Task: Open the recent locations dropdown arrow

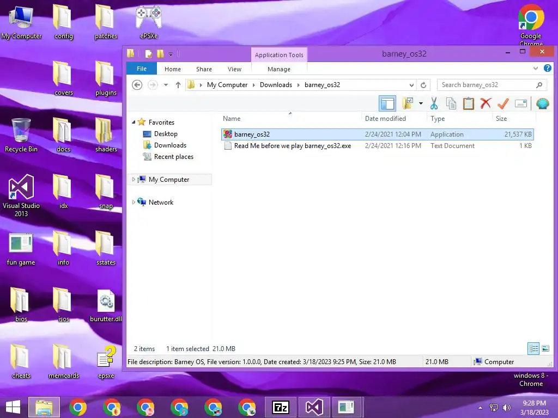Action: click(x=166, y=85)
